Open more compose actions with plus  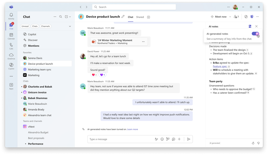(x=179, y=139)
